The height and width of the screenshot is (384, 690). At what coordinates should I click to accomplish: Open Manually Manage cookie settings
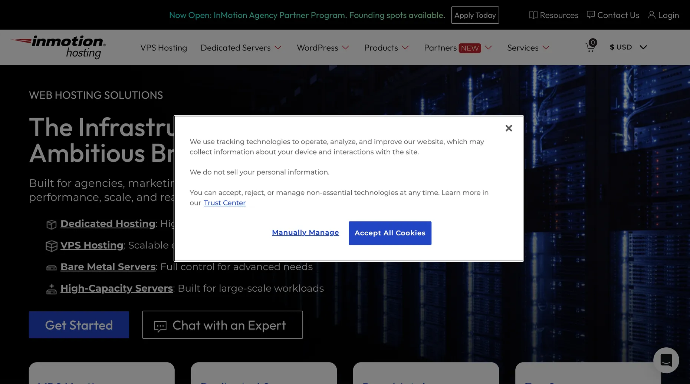click(305, 232)
